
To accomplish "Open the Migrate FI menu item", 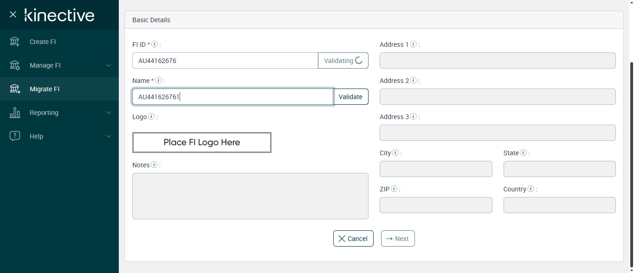I will [x=45, y=89].
